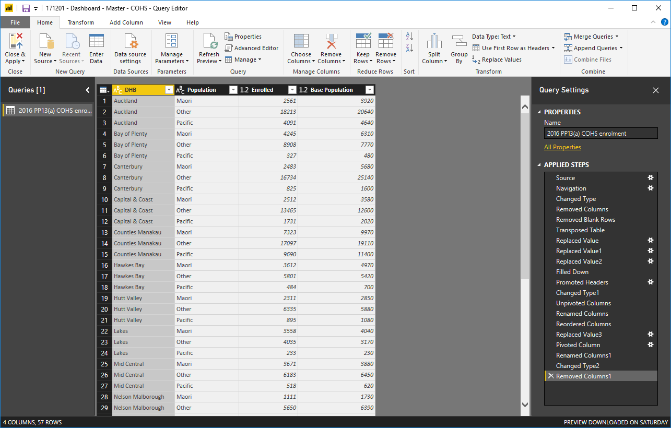Click the Replace Values tool
The image size is (671, 428).
tap(497, 60)
